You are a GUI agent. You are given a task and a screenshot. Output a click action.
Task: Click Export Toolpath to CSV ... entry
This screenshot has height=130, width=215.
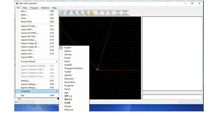click(x=37, y=73)
